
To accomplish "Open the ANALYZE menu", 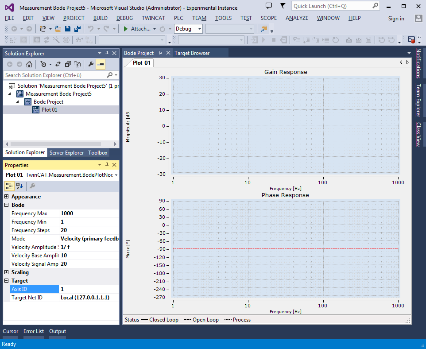I will click(x=297, y=18).
